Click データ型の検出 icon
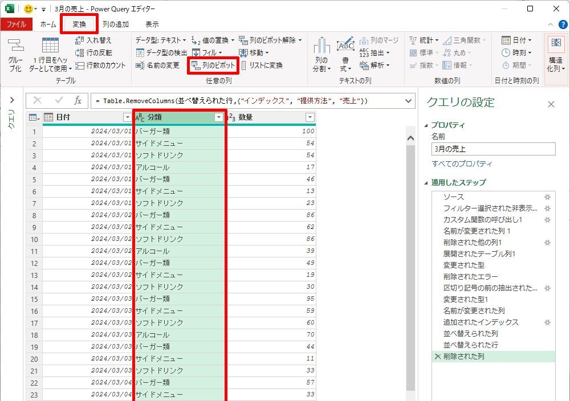Viewport: 570px width, 401px height. tap(140, 53)
